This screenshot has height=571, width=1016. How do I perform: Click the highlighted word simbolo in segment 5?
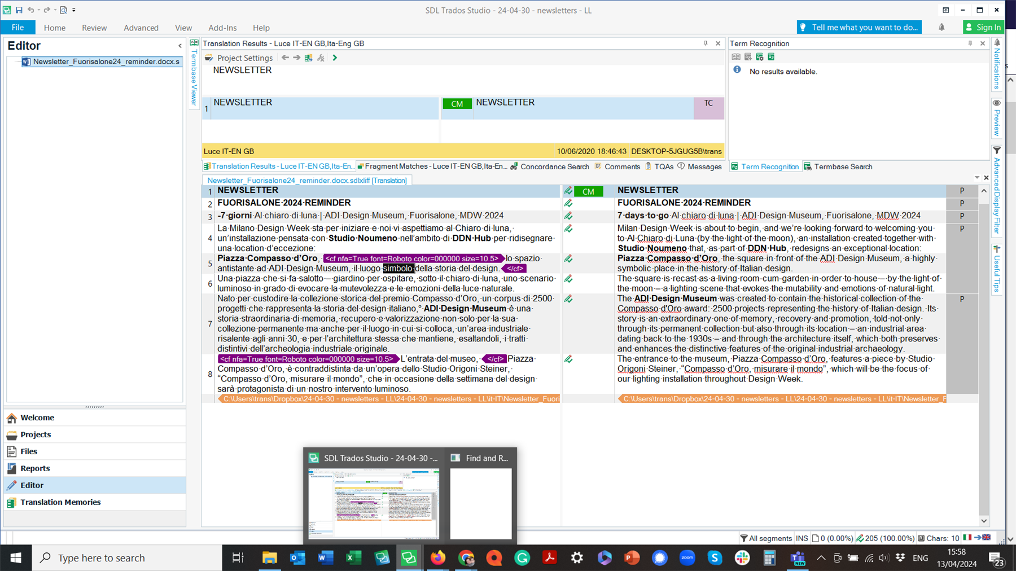pos(398,269)
